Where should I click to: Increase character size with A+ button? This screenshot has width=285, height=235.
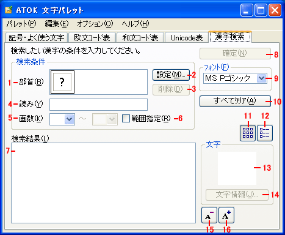226,215
